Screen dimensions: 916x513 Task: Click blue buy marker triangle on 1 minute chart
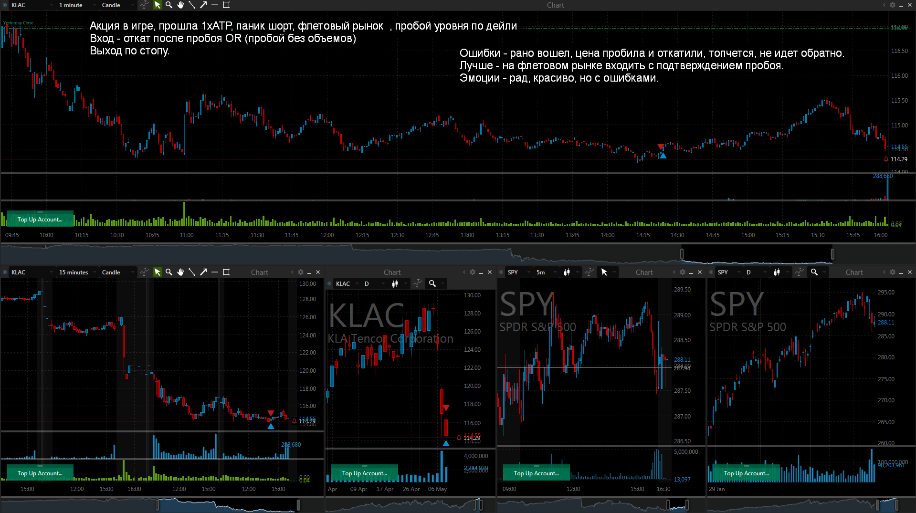pyautogui.click(x=663, y=156)
